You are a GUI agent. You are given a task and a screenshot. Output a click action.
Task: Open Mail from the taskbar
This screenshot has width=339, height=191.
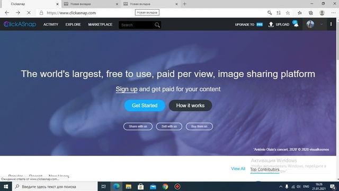(153, 186)
